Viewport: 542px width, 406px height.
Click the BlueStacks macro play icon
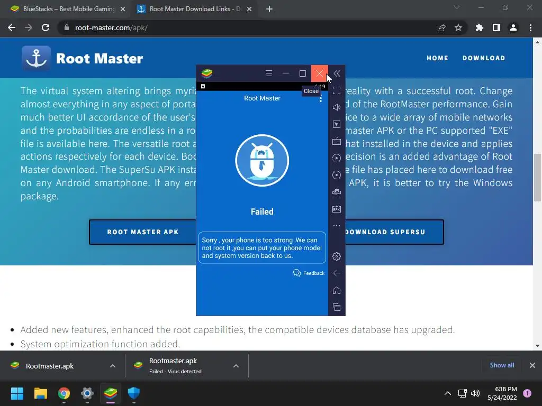click(337, 158)
